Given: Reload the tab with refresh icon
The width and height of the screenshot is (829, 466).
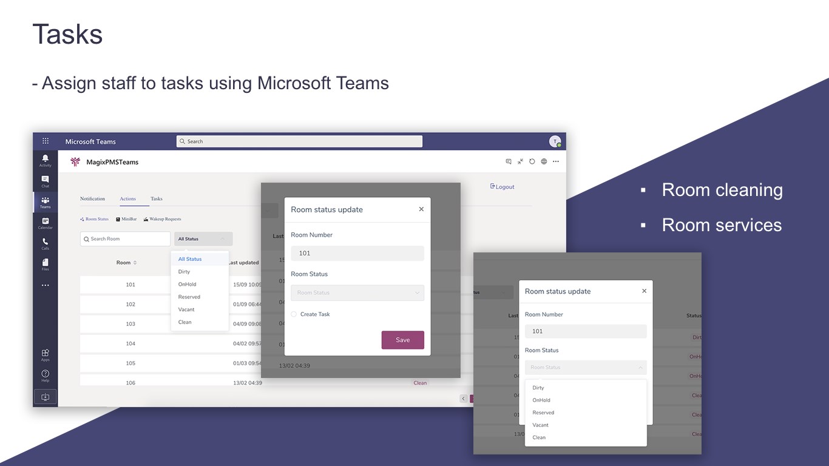Looking at the screenshot, I should (532, 161).
